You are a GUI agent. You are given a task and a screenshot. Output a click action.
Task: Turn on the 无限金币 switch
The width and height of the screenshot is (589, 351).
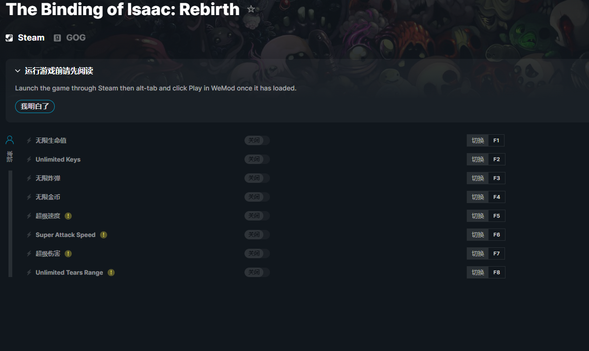[x=257, y=197]
